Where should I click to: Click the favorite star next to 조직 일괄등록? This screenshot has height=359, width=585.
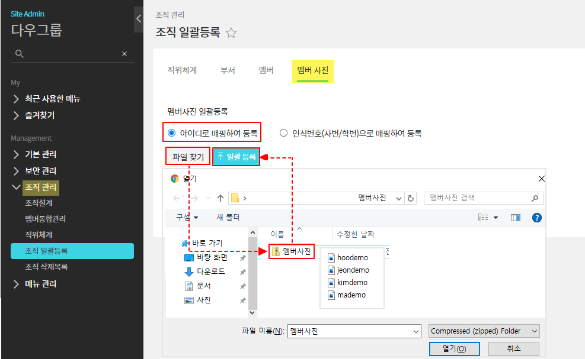point(231,33)
